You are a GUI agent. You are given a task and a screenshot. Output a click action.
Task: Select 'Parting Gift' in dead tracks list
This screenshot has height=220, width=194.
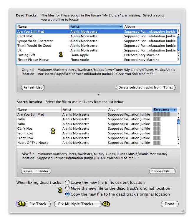coord(26,55)
